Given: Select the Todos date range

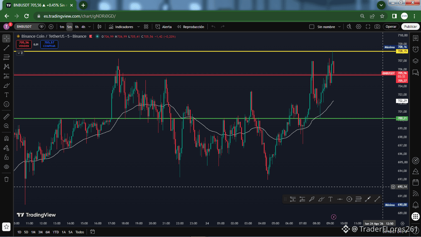Looking at the screenshot, I should click(80, 232).
